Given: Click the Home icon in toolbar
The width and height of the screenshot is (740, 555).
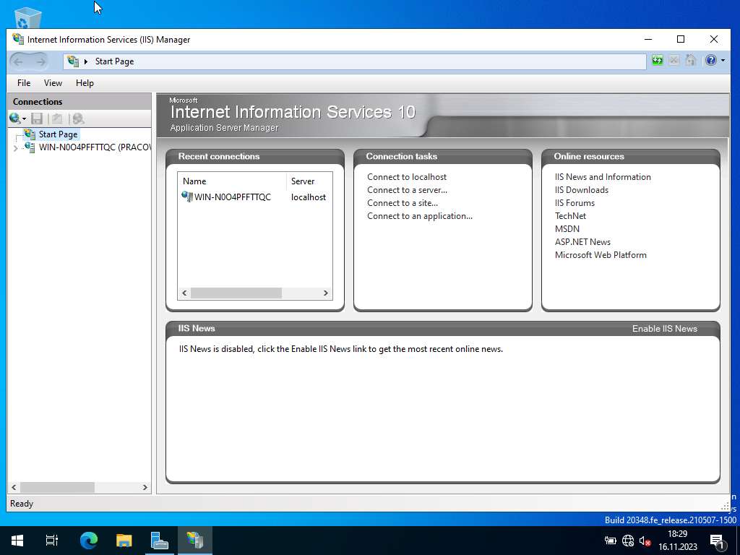Looking at the screenshot, I should click(691, 61).
